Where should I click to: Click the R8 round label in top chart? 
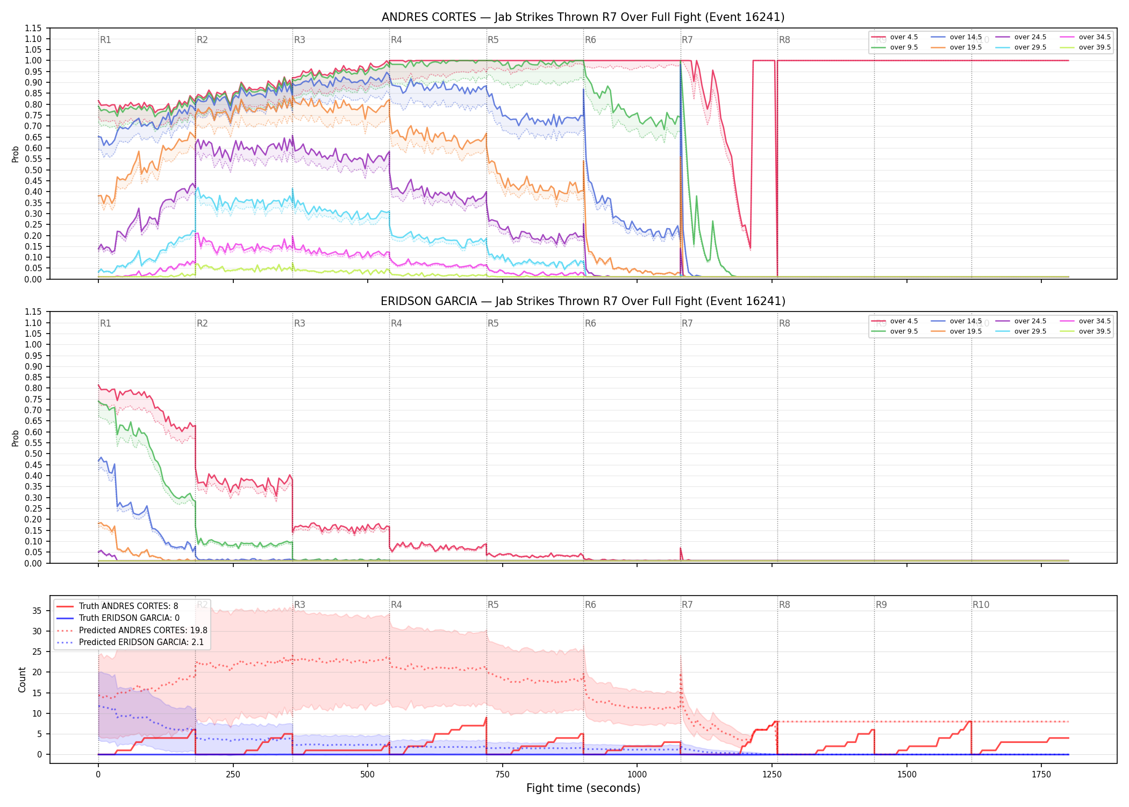click(784, 40)
